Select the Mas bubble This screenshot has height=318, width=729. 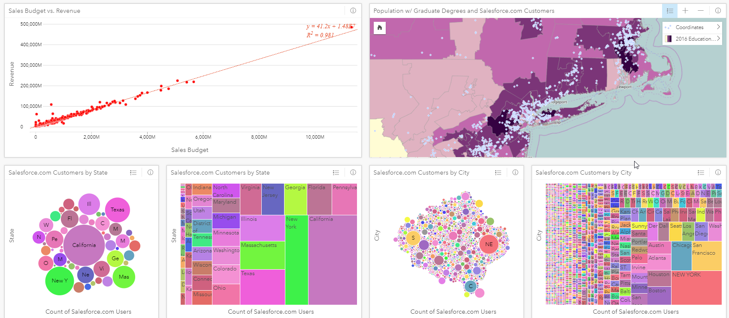[x=124, y=277]
